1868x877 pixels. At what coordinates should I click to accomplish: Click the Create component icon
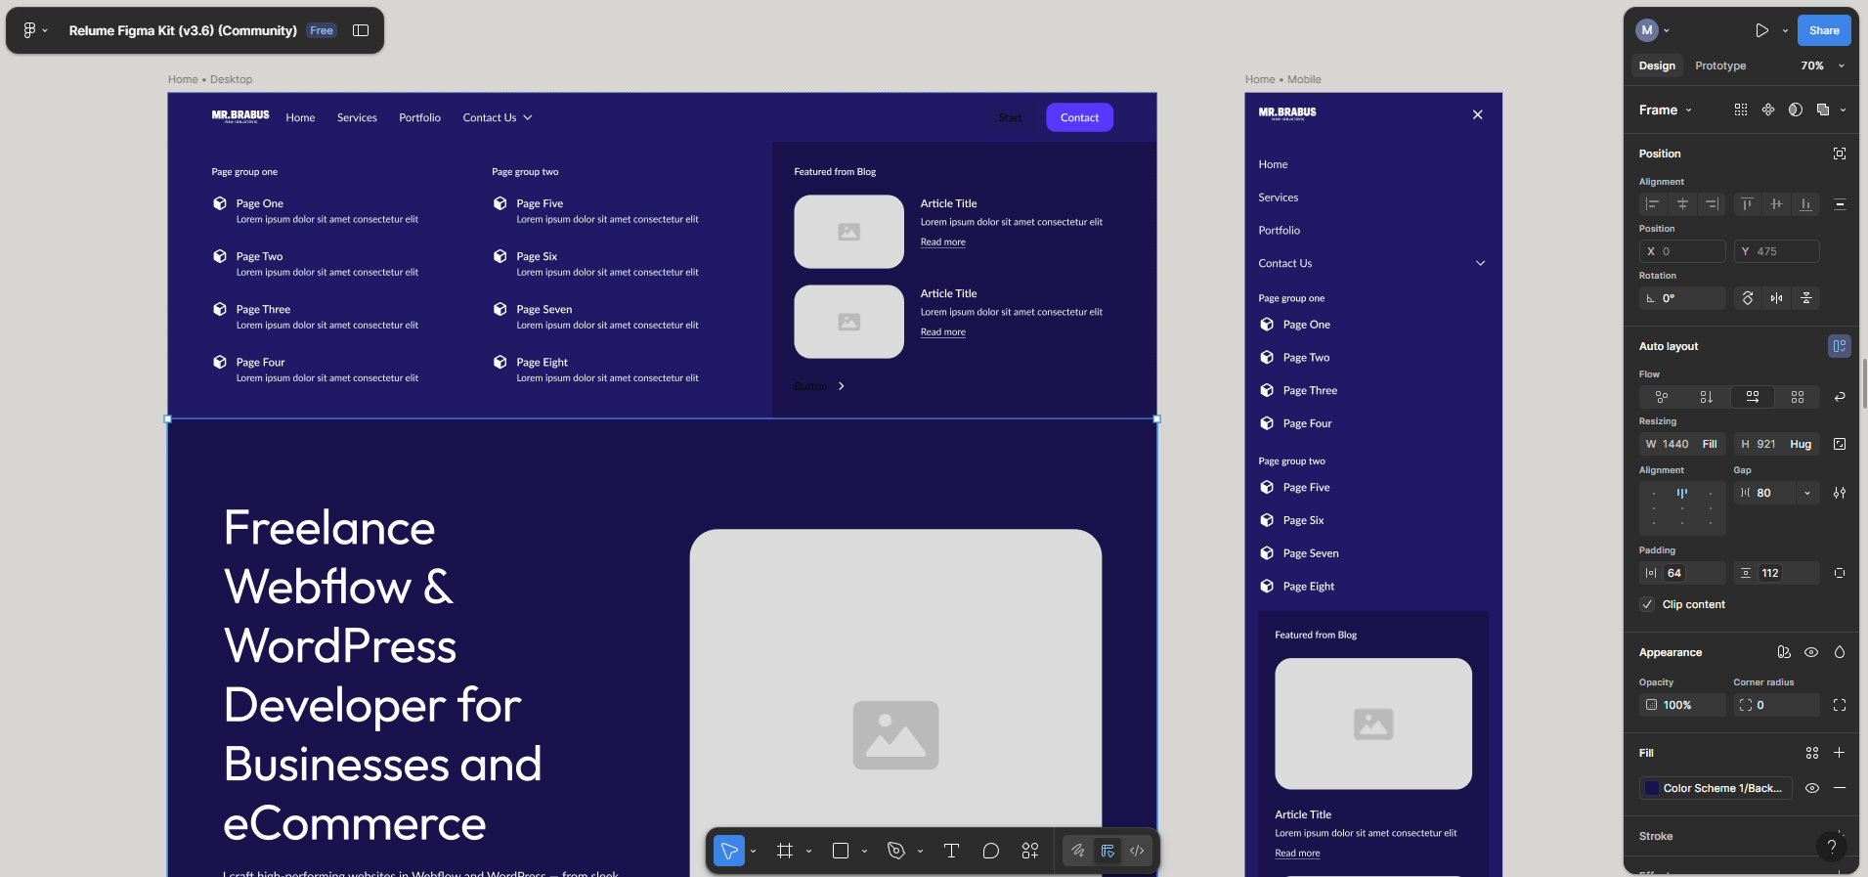pos(1768,110)
